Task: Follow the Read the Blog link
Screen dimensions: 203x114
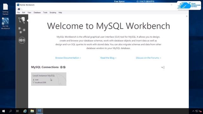Action: 108,58
